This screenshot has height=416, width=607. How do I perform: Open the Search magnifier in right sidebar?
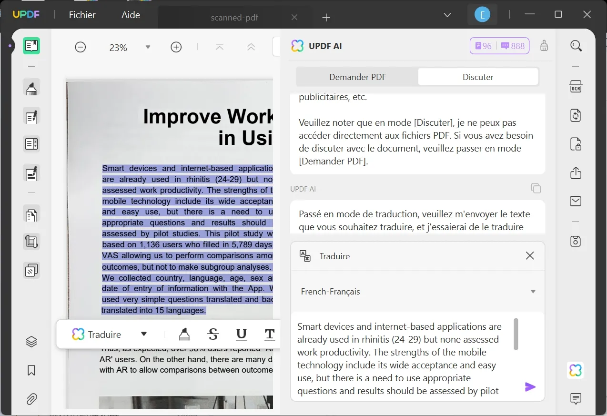pyautogui.click(x=576, y=46)
